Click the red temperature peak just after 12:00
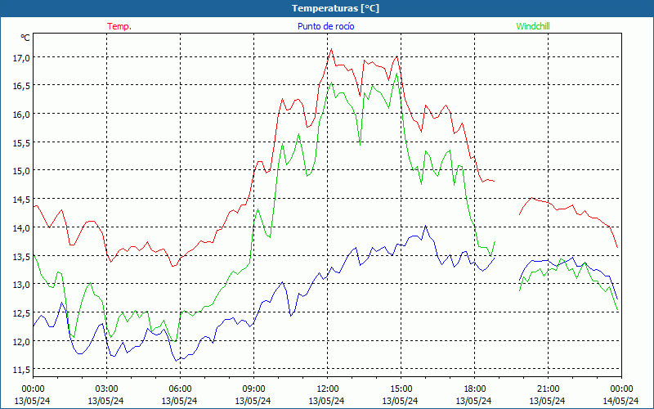Viewport: 654px width, 409px height. pyautogui.click(x=332, y=49)
